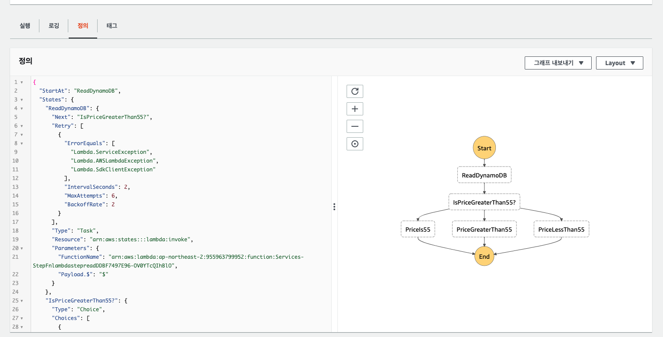Click the 정의 panel heading
This screenshot has height=337, width=663.
25,61
